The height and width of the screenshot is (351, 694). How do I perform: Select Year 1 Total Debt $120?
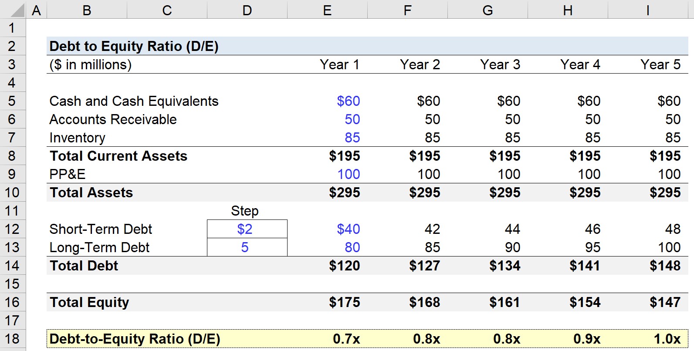point(345,266)
